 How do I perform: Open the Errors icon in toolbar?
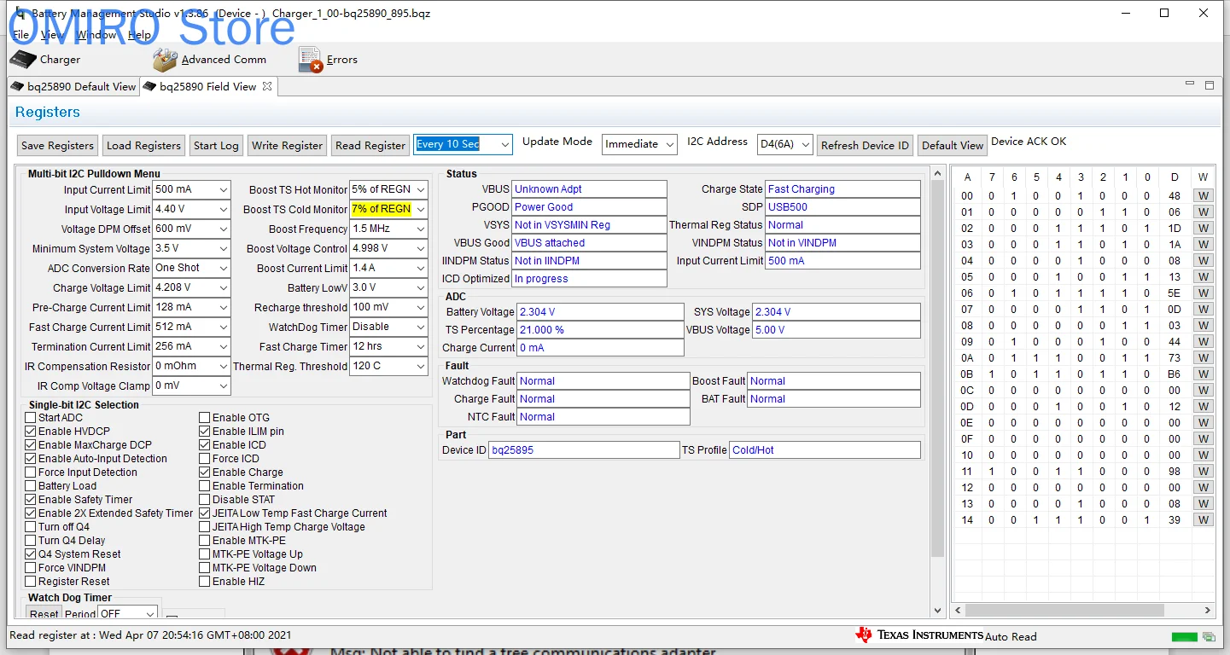(311, 60)
